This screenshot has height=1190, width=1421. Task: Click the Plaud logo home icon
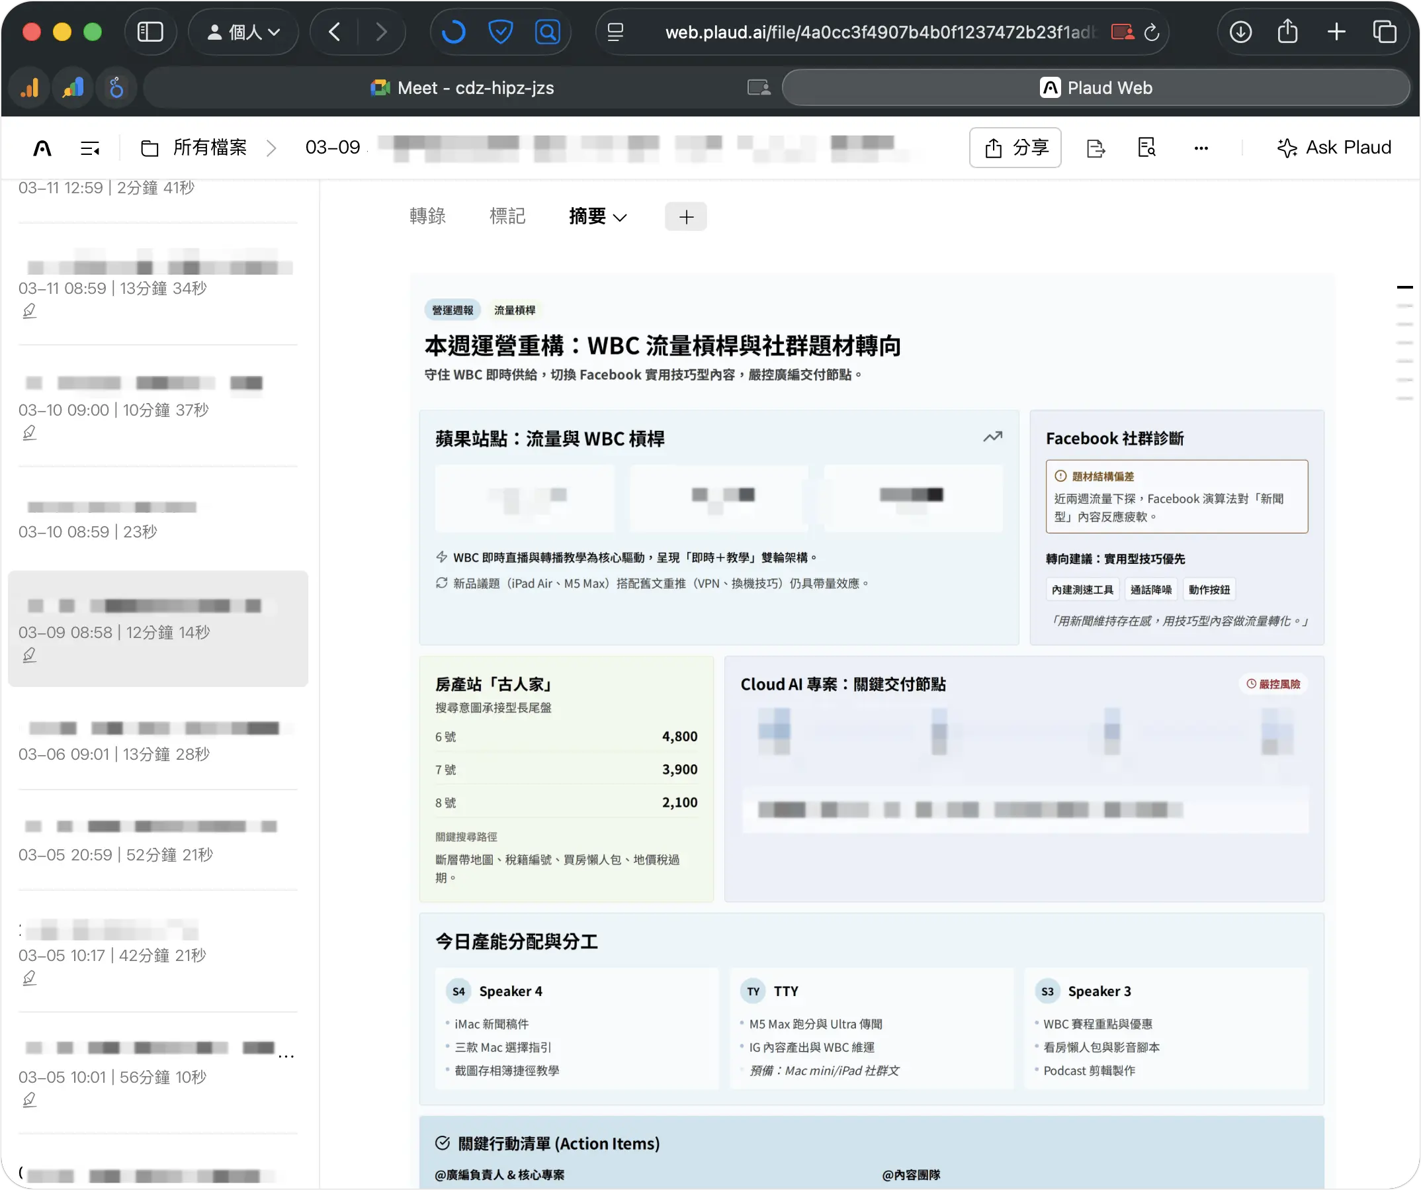pos(42,148)
